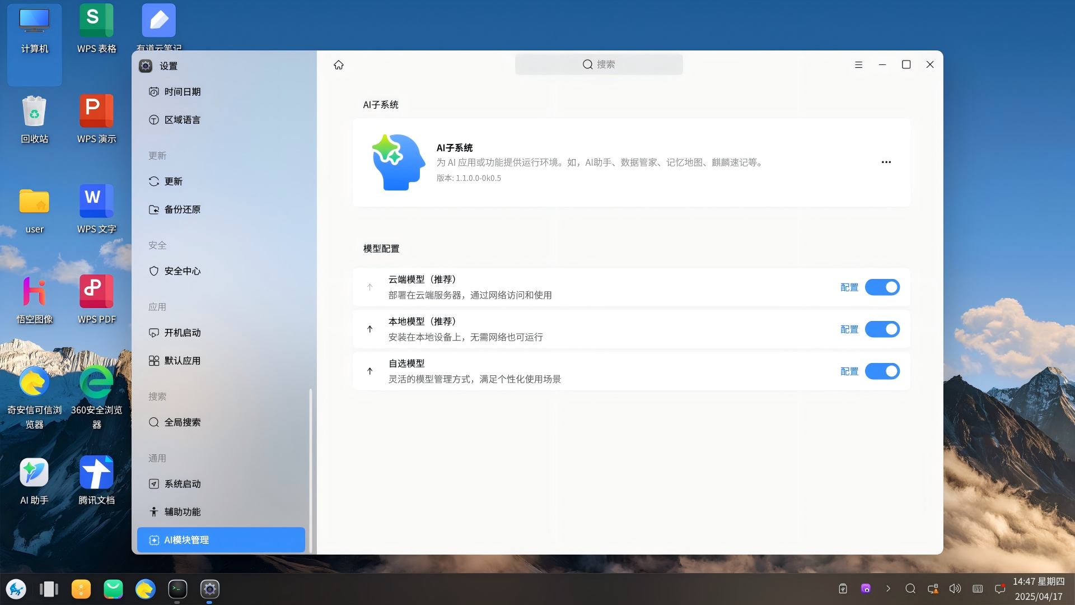Click the start menu in taskbar
The width and height of the screenshot is (1075, 605).
click(x=16, y=589)
